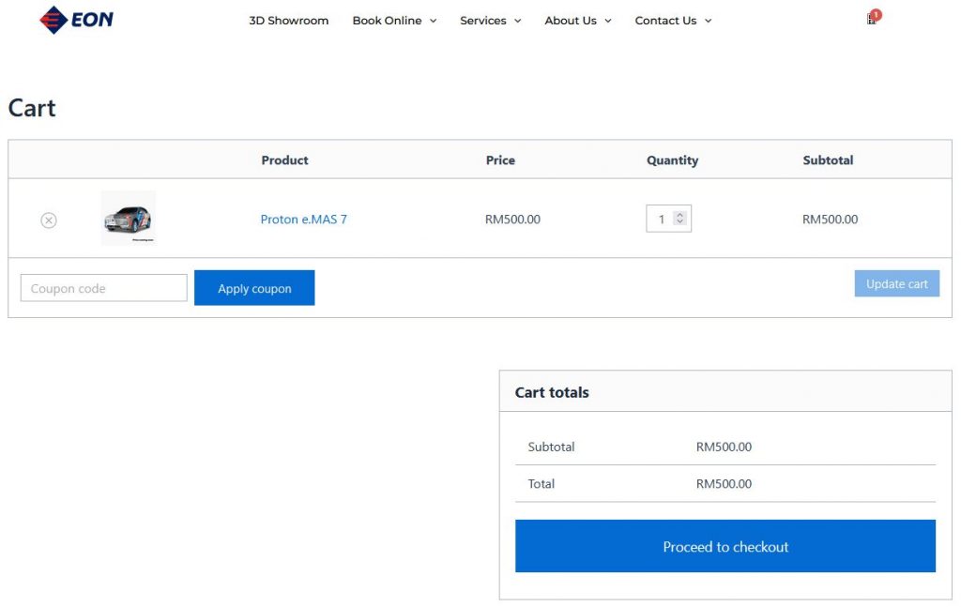Increase quantity with stepper arrow
The width and height of the screenshot is (961, 607).
[679, 215]
